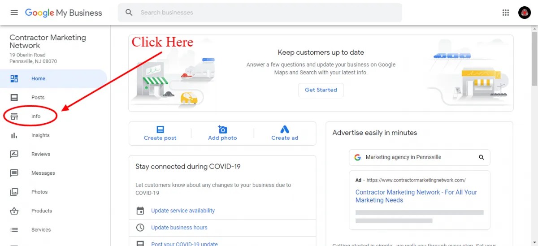Open Update business hours link
This screenshot has height=246, width=538.
(179, 228)
